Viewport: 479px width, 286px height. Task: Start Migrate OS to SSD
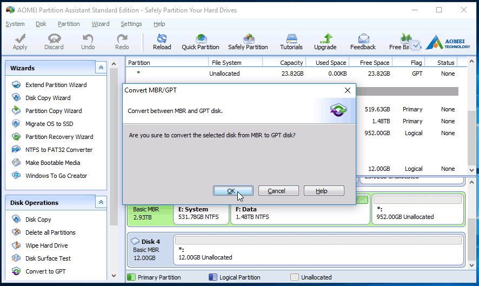point(49,124)
